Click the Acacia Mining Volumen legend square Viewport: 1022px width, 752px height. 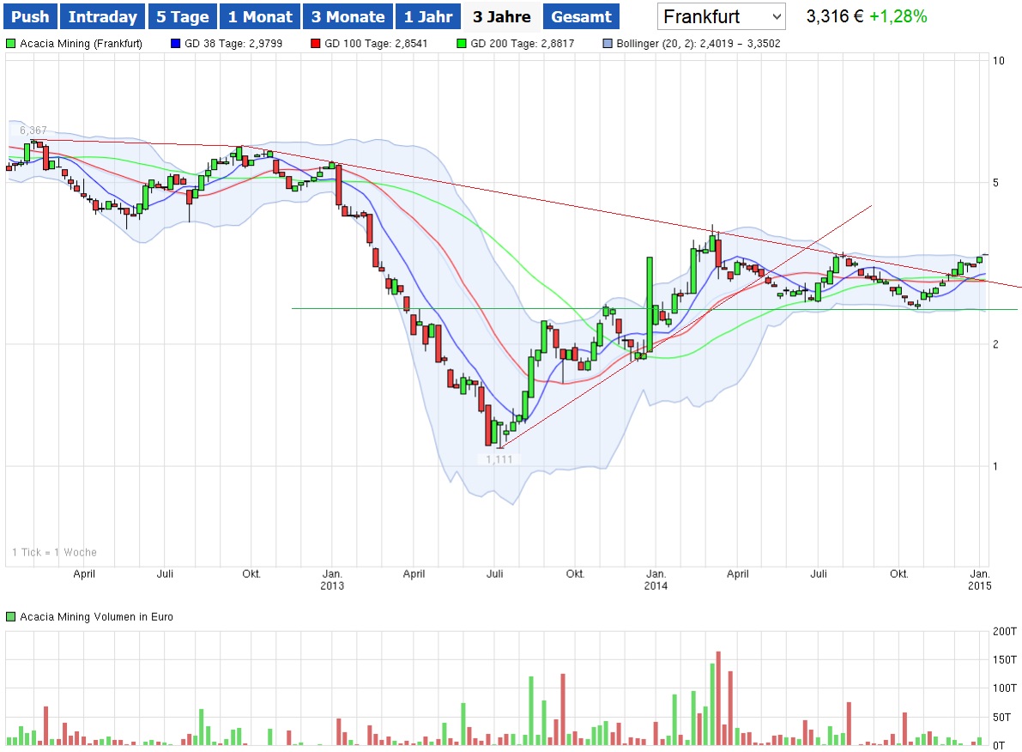tap(10, 616)
